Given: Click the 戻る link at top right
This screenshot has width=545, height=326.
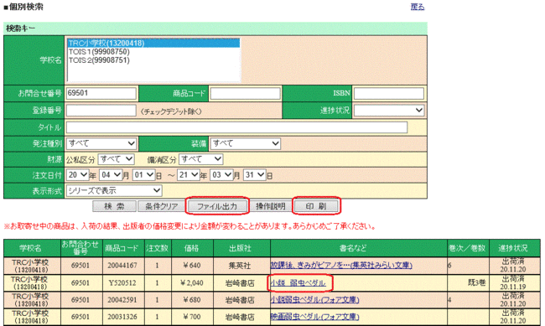Looking at the screenshot, I should click(x=418, y=7).
